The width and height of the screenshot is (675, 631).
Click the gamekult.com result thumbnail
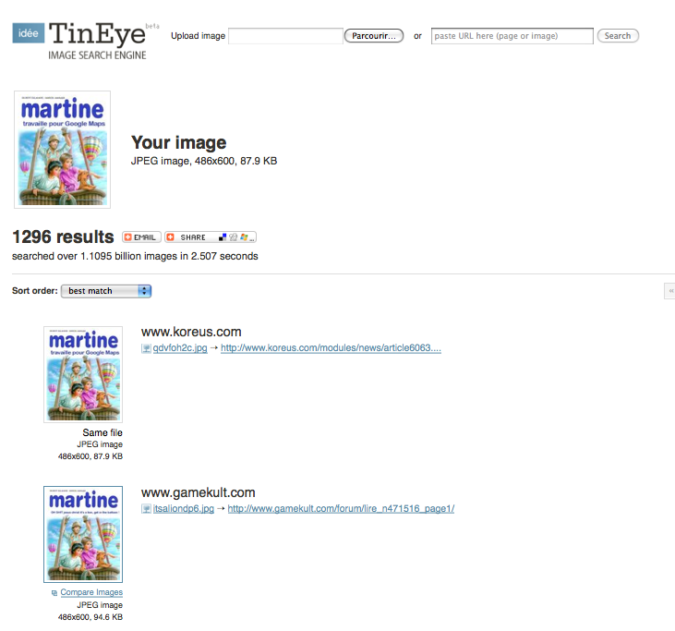click(83, 535)
